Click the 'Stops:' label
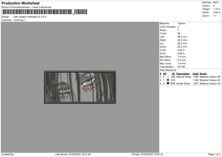Image resolution: width=222 pixels, height=157 pixels. [163, 30]
